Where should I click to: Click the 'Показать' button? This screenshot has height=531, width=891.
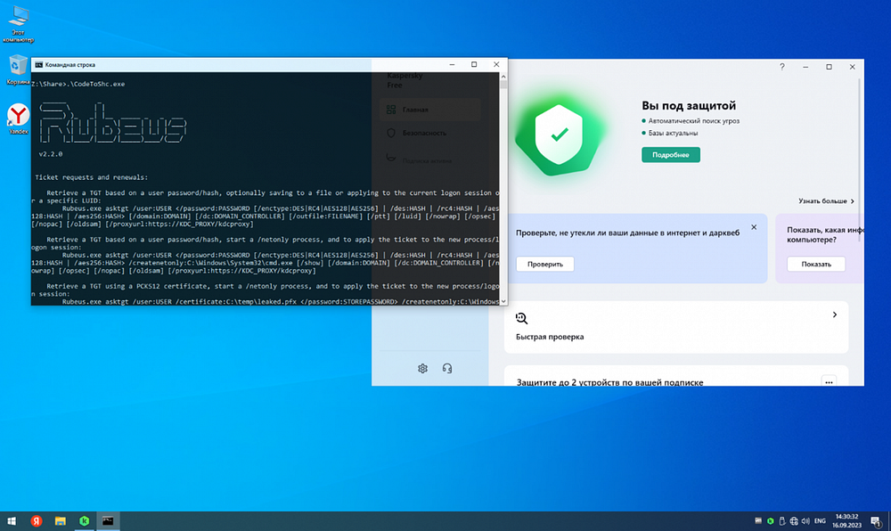pyautogui.click(x=816, y=264)
